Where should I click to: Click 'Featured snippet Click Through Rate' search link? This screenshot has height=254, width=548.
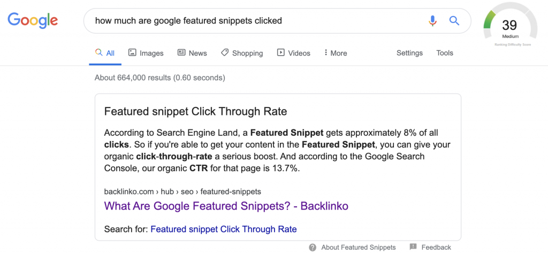[x=224, y=229]
